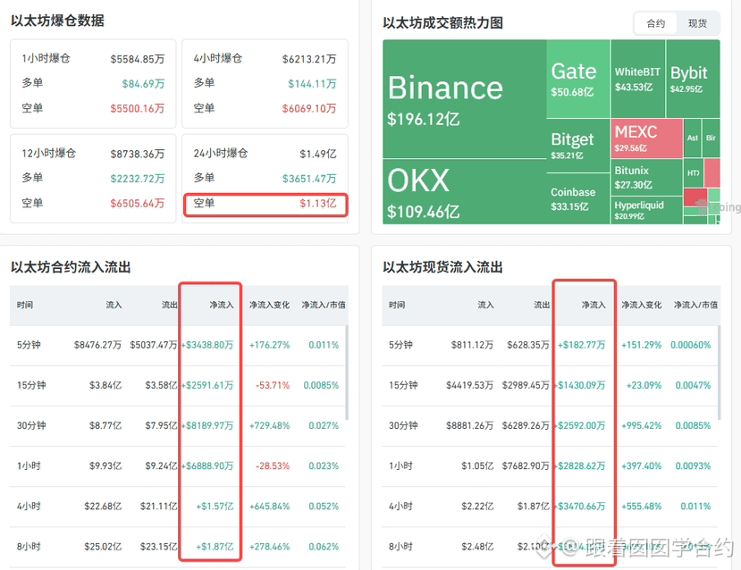
Task: Click futures 30分钟 net inflow +$8189.97万
Action: pos(207,425)
